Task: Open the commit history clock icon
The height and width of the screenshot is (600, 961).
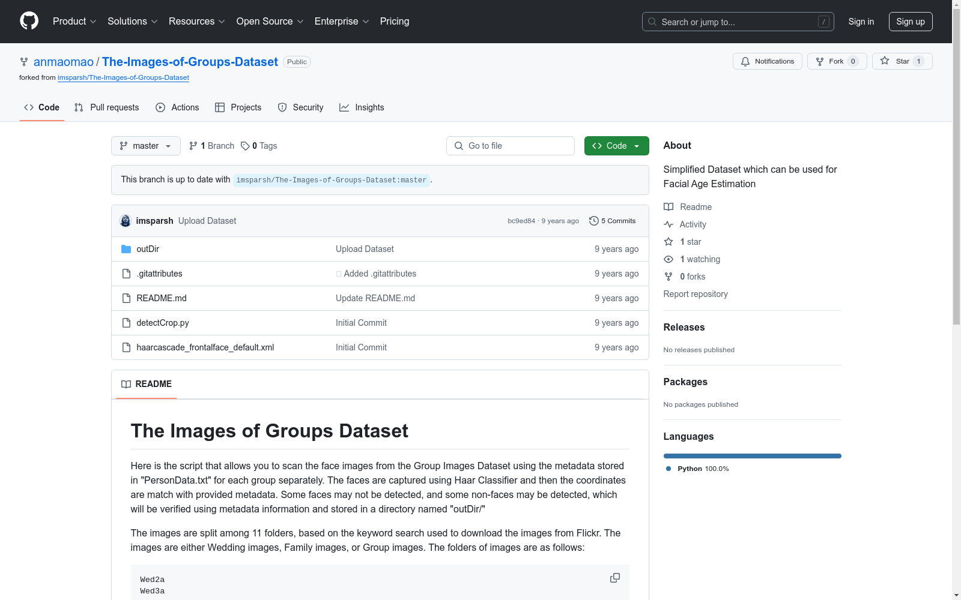Action: tap(593, 221)
